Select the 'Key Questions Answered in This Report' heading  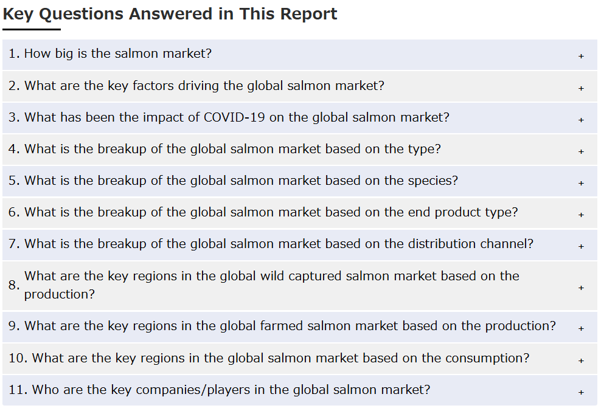[x=170, y=14]
